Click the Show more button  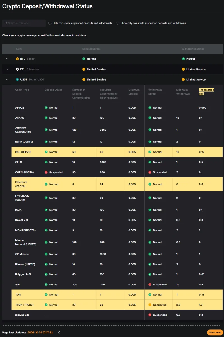pos(215,333)
